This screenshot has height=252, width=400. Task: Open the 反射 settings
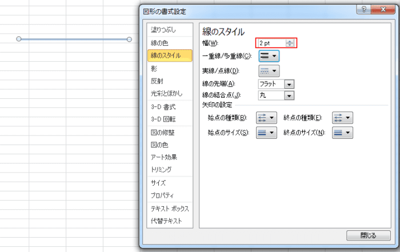(x=170, y=81)
